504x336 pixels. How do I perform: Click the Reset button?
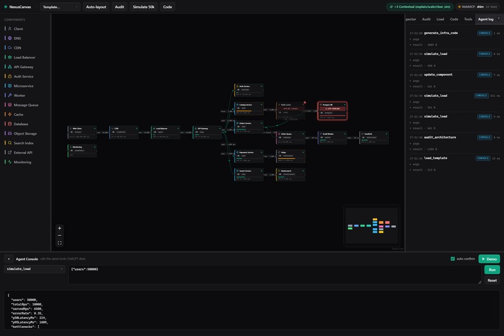click(x=492, y=280)
